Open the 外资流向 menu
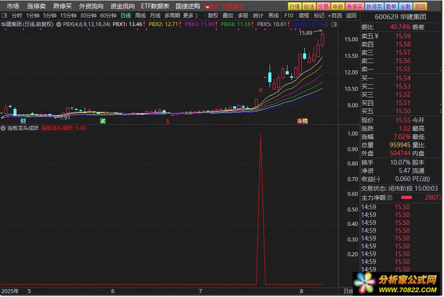Screen dimensions: 444x297 (91, 6)
